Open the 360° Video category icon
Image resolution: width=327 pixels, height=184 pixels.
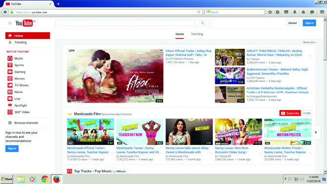point(10,112)
